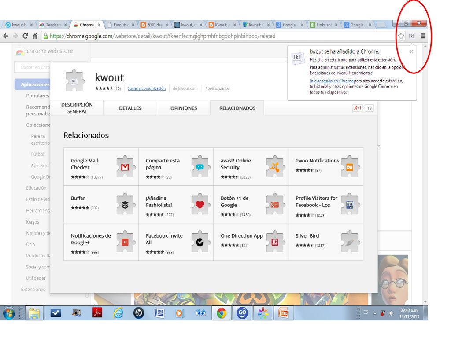This screenshot has height=338, width=451.
Task: Switch to the Detalles tab
Action: point(130,108)
